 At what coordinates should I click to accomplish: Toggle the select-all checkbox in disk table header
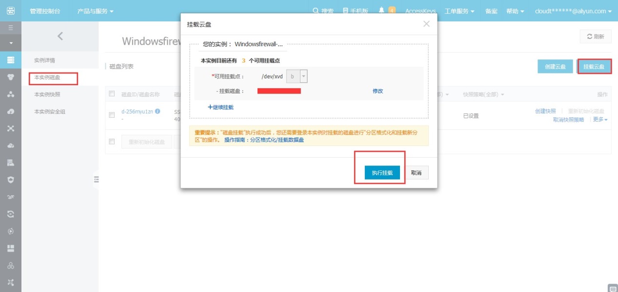coord(112,94)
